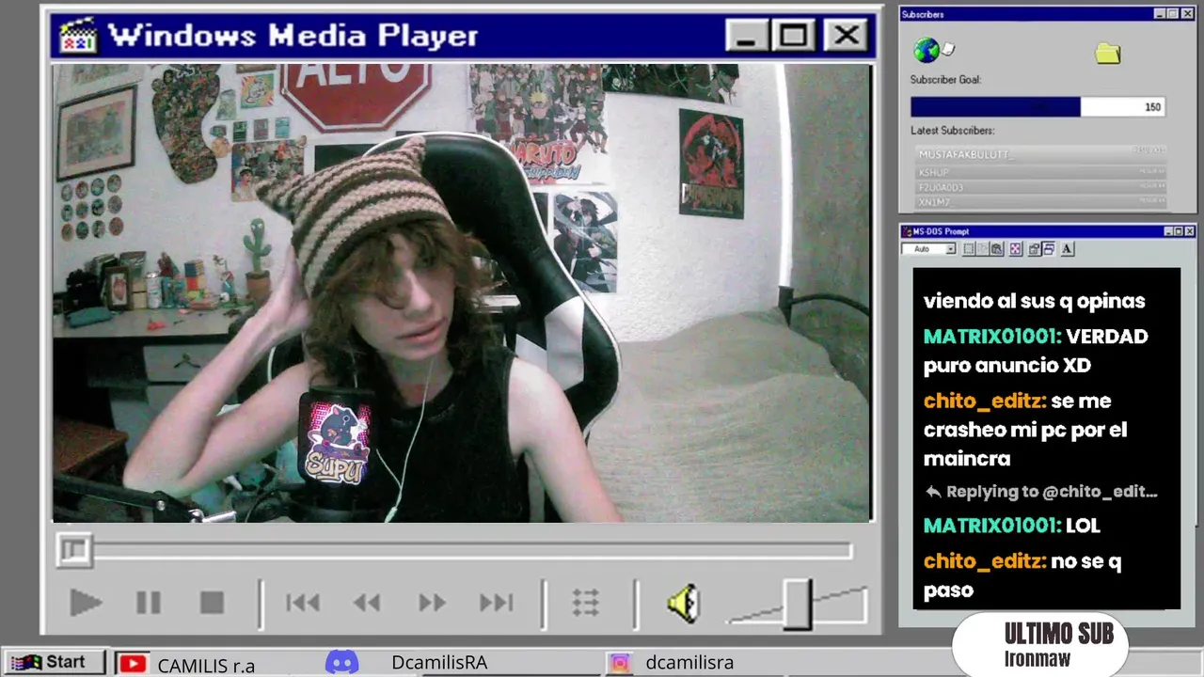Fast forward the video
This screenshot has height=677, width=1204.
(432, 603)
